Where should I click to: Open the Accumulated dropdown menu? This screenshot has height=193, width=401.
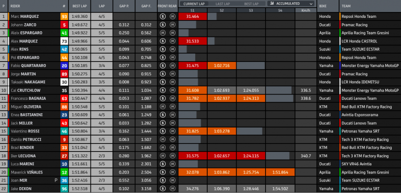pos(291,3)
